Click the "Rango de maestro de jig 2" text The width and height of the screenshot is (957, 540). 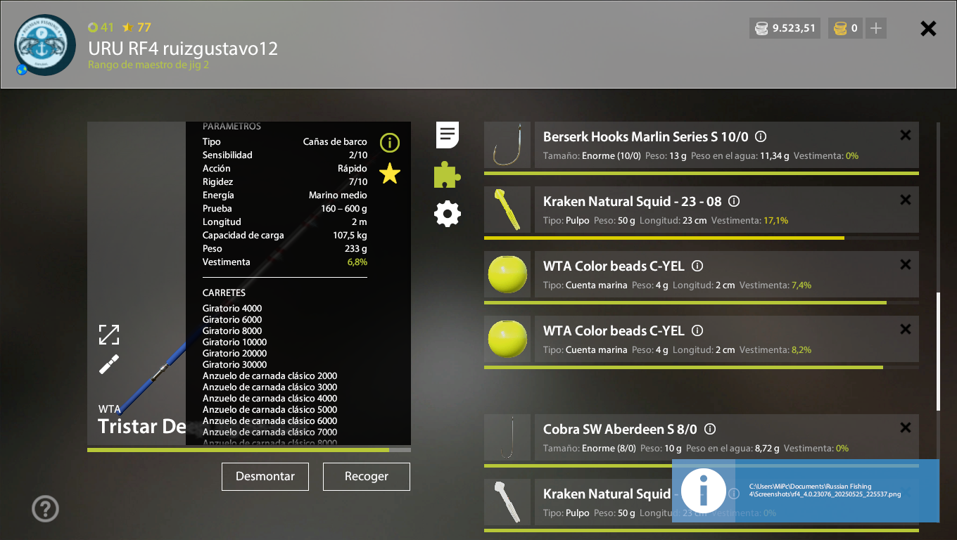tap(148, 65)
